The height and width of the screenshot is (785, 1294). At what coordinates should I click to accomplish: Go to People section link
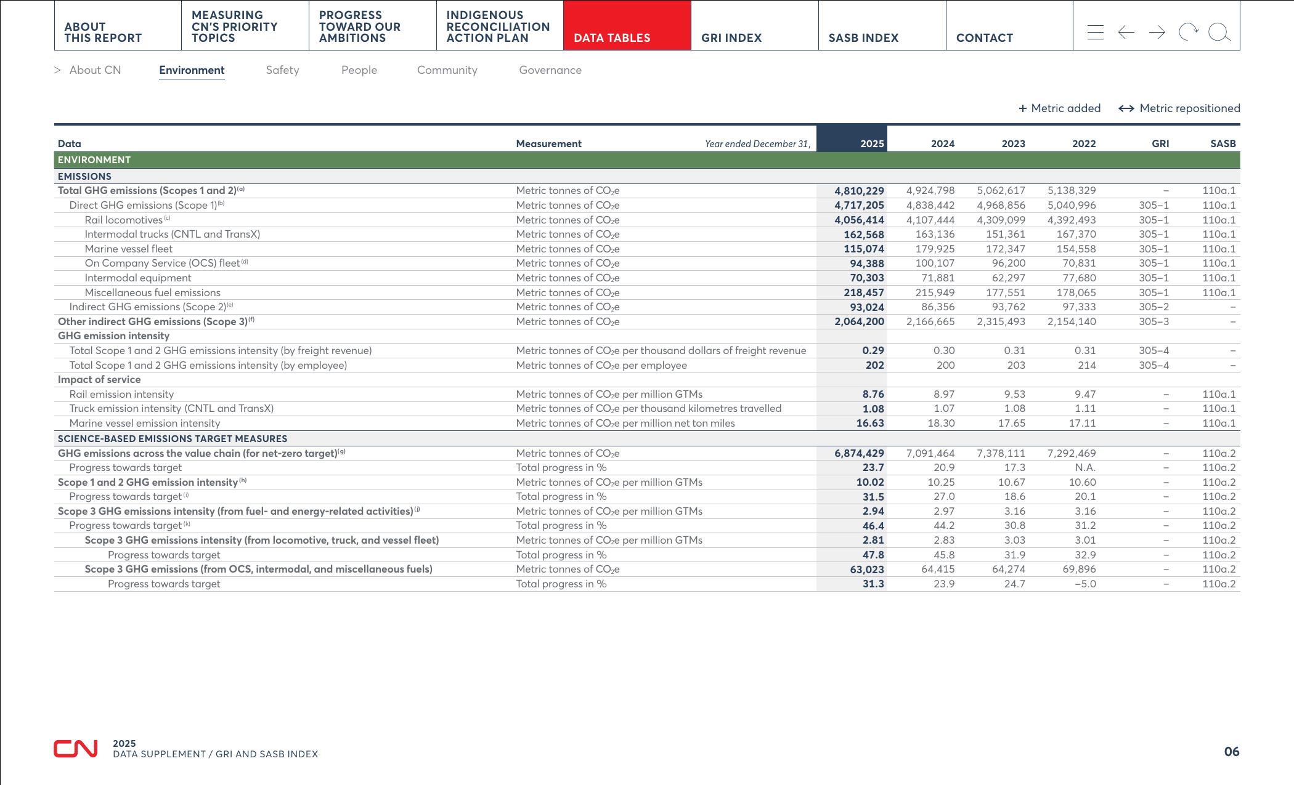tap(359, 70)
